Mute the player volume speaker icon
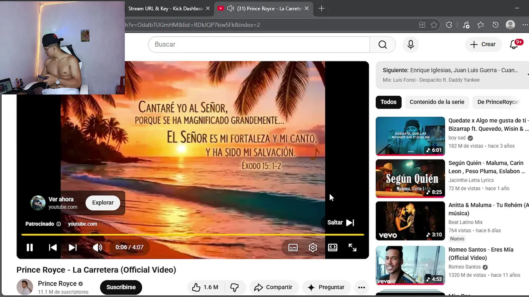Screen dimensions: 529x297 [x=98, y=247]
